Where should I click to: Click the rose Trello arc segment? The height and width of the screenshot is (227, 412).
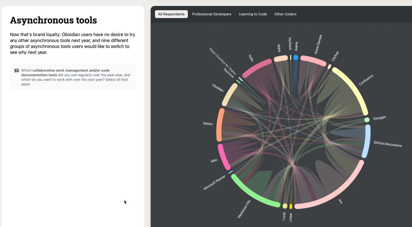point(256,68)
